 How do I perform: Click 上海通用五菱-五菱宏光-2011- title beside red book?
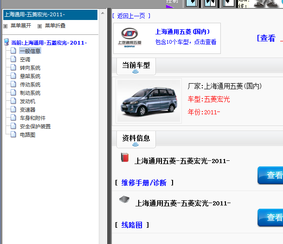pyautogui.click(x=182, y=161)
